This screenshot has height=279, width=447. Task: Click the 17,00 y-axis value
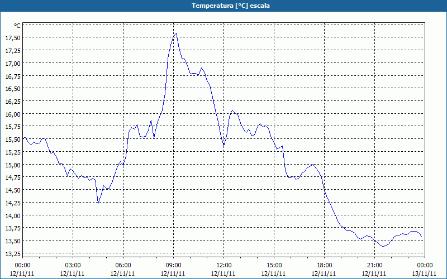(13, 63)
